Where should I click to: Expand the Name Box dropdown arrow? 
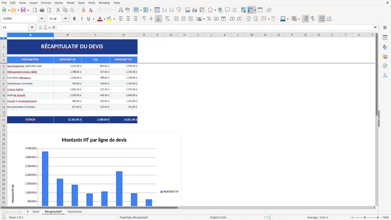pos(32,27)
